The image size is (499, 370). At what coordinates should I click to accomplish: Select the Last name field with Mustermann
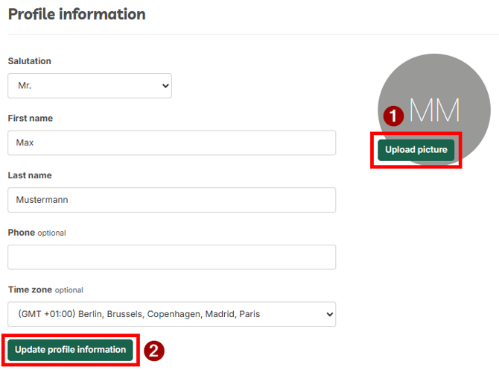[x=172, y=200]
